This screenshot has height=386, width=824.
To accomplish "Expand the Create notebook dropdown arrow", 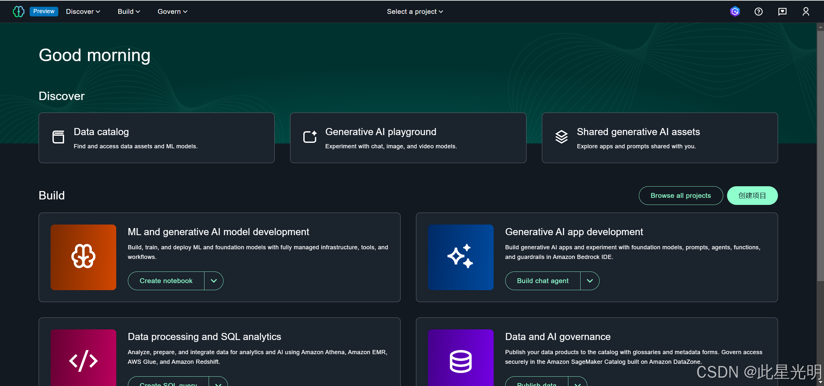I will click(214, 281).
